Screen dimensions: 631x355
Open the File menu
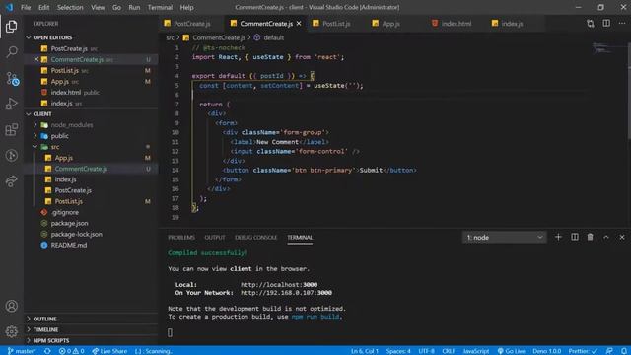26,7
